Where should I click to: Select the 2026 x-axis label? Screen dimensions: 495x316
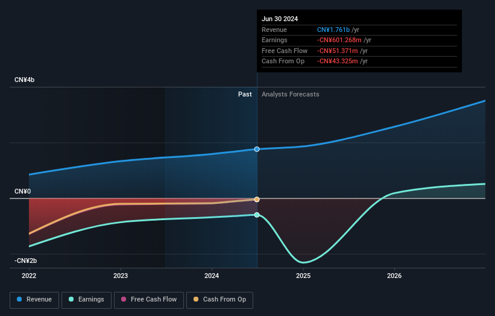click(x=394, y=276)
